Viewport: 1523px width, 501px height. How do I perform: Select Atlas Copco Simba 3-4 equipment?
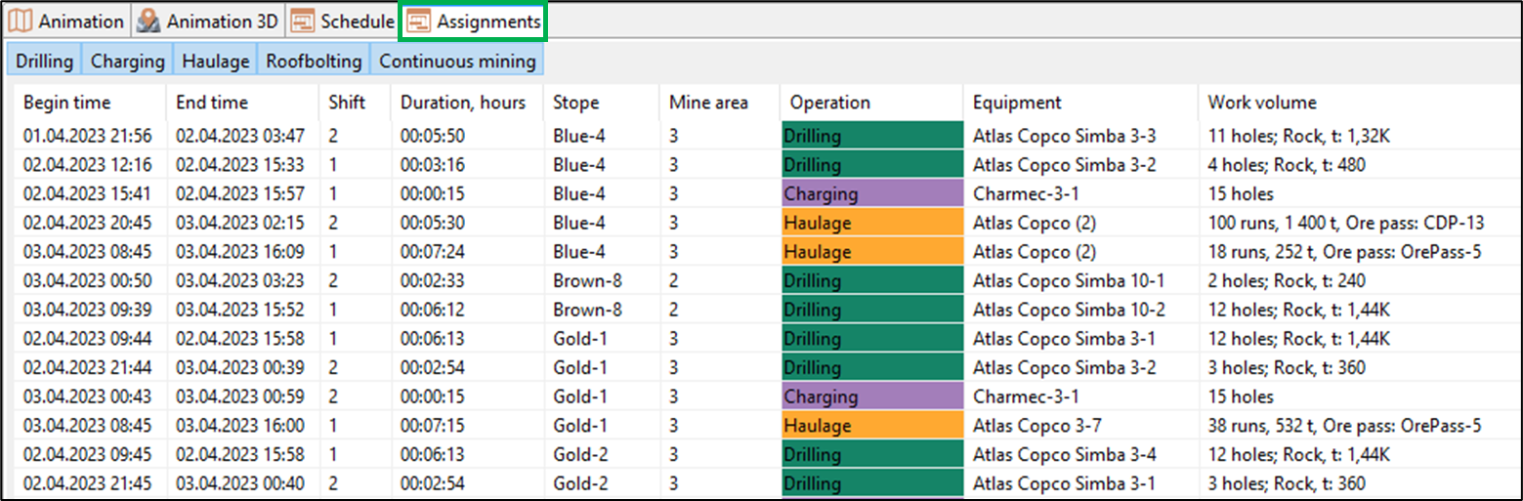pos(1065,455)
